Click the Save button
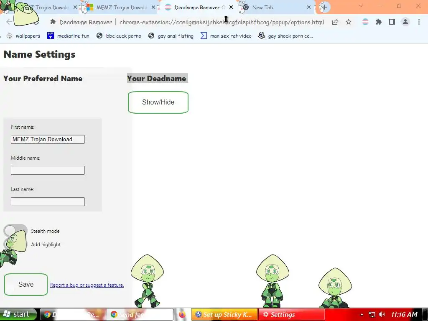 pyautogui.click(x=26, y=284)
